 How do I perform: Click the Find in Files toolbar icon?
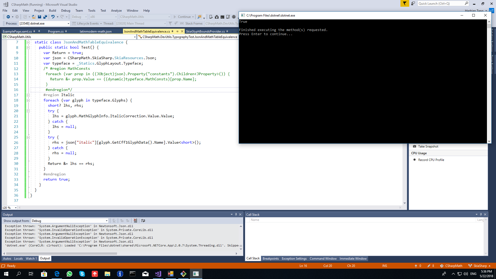click(x=199, y=17)
